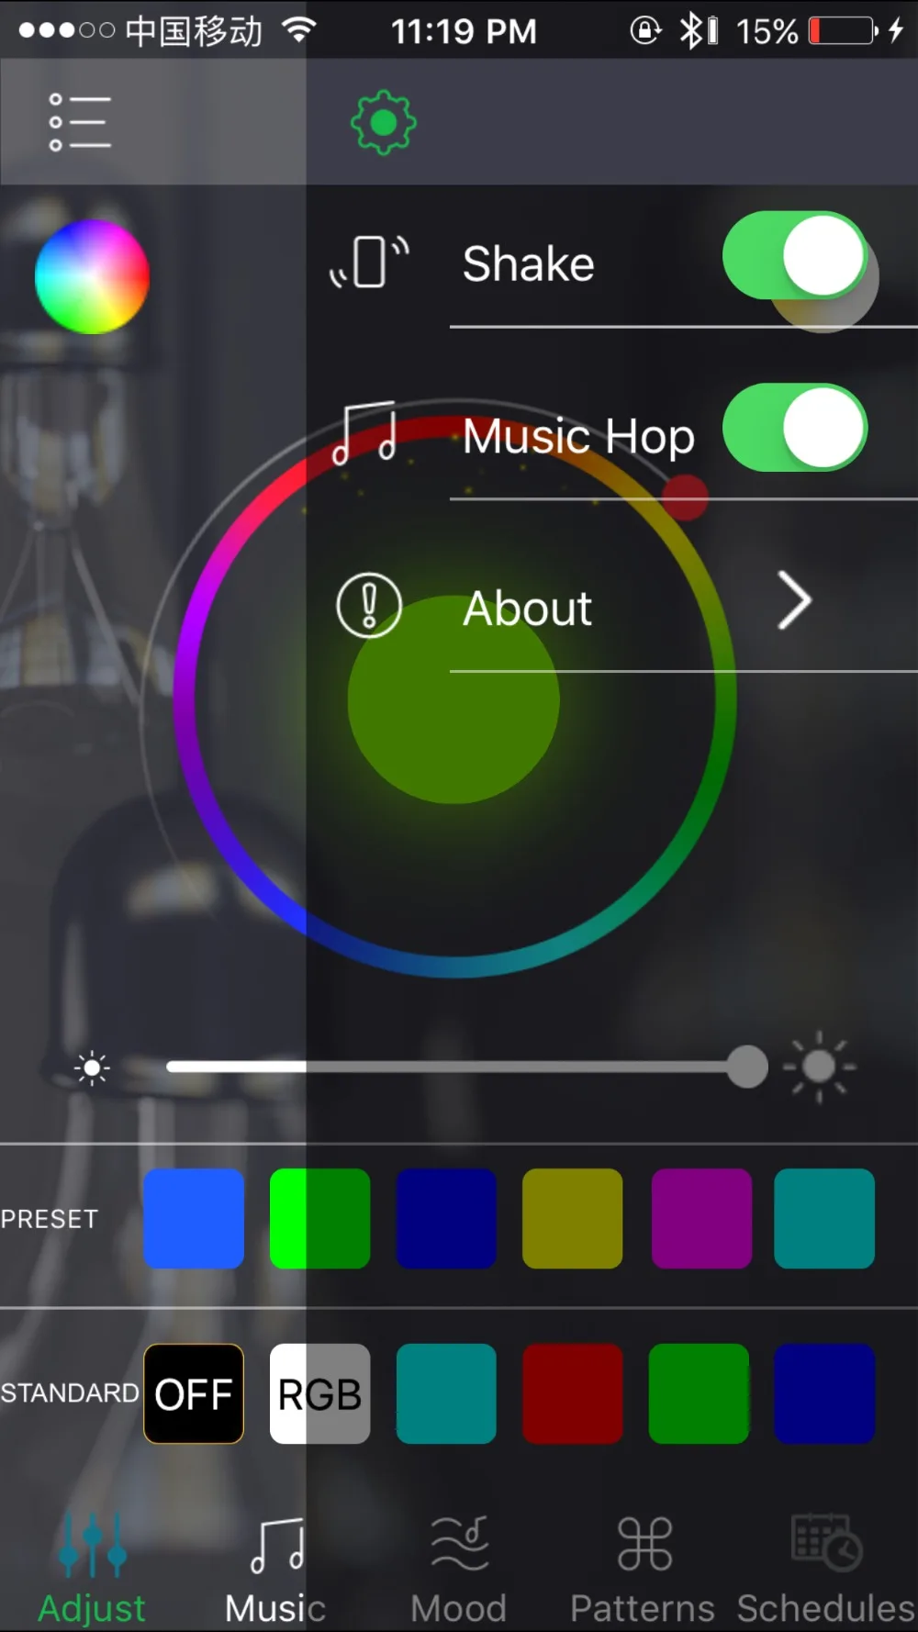
Task: Tap the battery indicator icon
Action: point(844,31)
